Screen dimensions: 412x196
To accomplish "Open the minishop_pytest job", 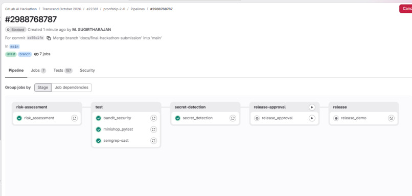I will (x=118, y=129).
